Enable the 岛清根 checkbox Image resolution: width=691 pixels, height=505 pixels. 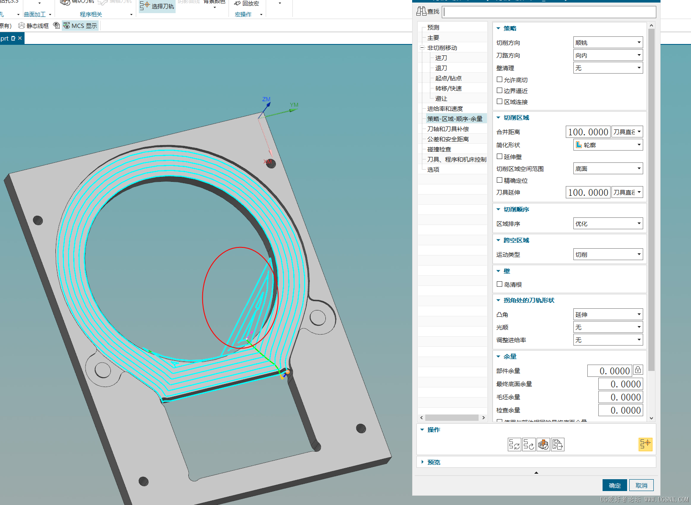pyautogui.click(x=499, y=284)
